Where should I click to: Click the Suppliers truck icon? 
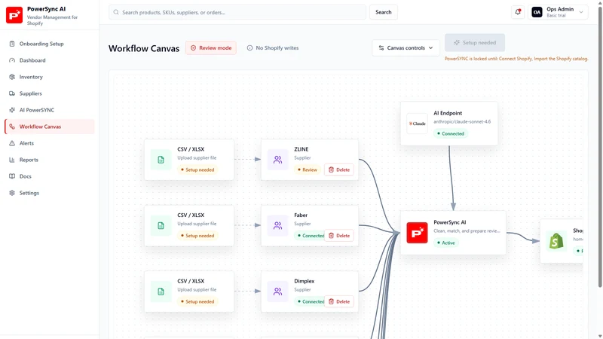tap(12, 93)
